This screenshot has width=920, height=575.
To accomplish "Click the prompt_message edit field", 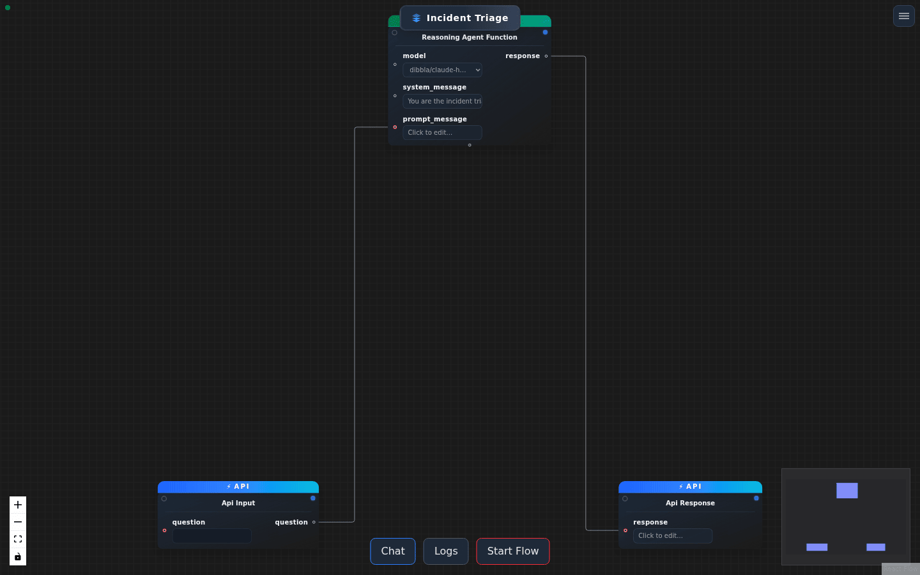I will (x=442, y=133).
